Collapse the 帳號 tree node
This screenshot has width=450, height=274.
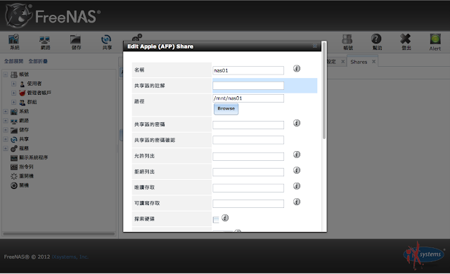[5, 74]
